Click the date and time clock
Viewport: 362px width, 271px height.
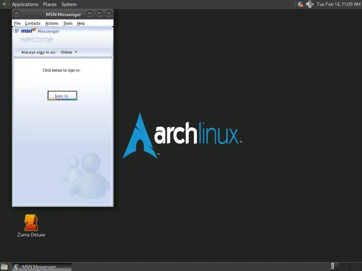tap(338, 4)
